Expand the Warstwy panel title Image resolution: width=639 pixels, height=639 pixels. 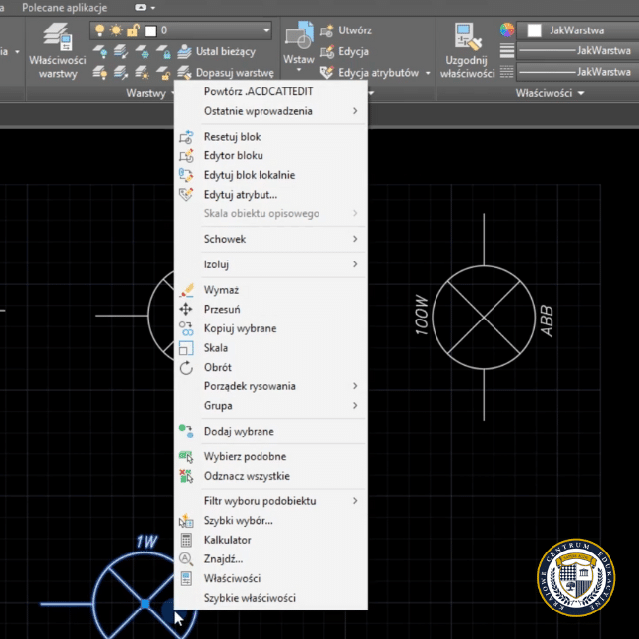click(149, 93)
